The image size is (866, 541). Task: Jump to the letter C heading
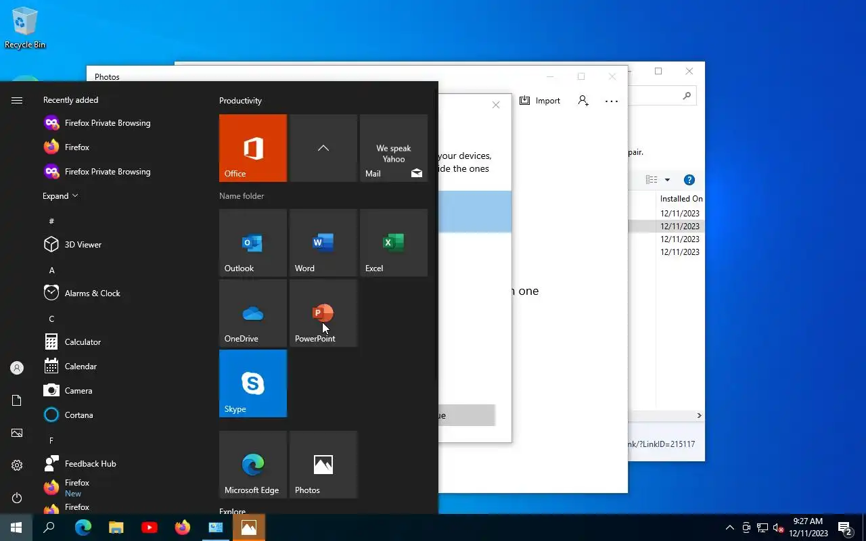pos(51,319)
